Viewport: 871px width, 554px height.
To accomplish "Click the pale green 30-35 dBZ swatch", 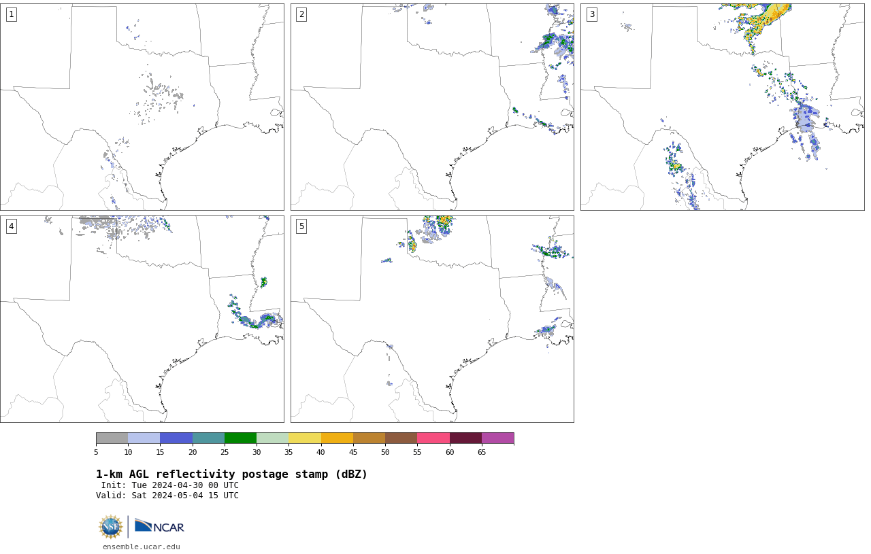I will (272, 438).
